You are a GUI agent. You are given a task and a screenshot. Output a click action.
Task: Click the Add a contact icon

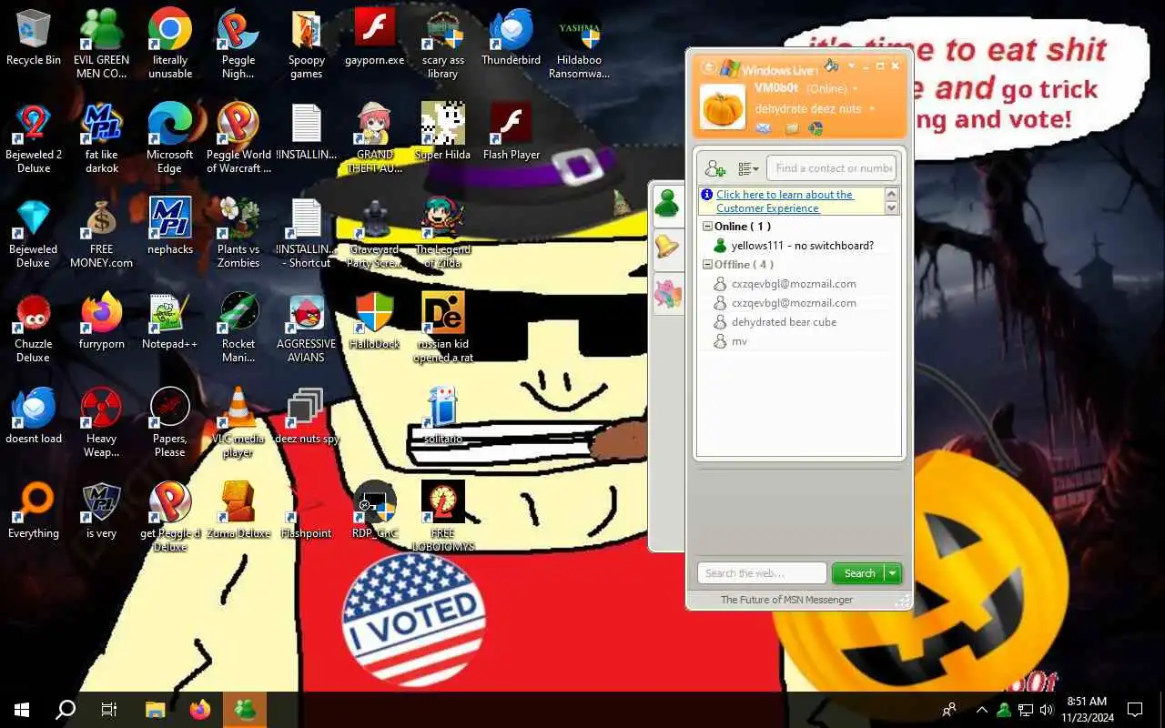pos(715,168)
